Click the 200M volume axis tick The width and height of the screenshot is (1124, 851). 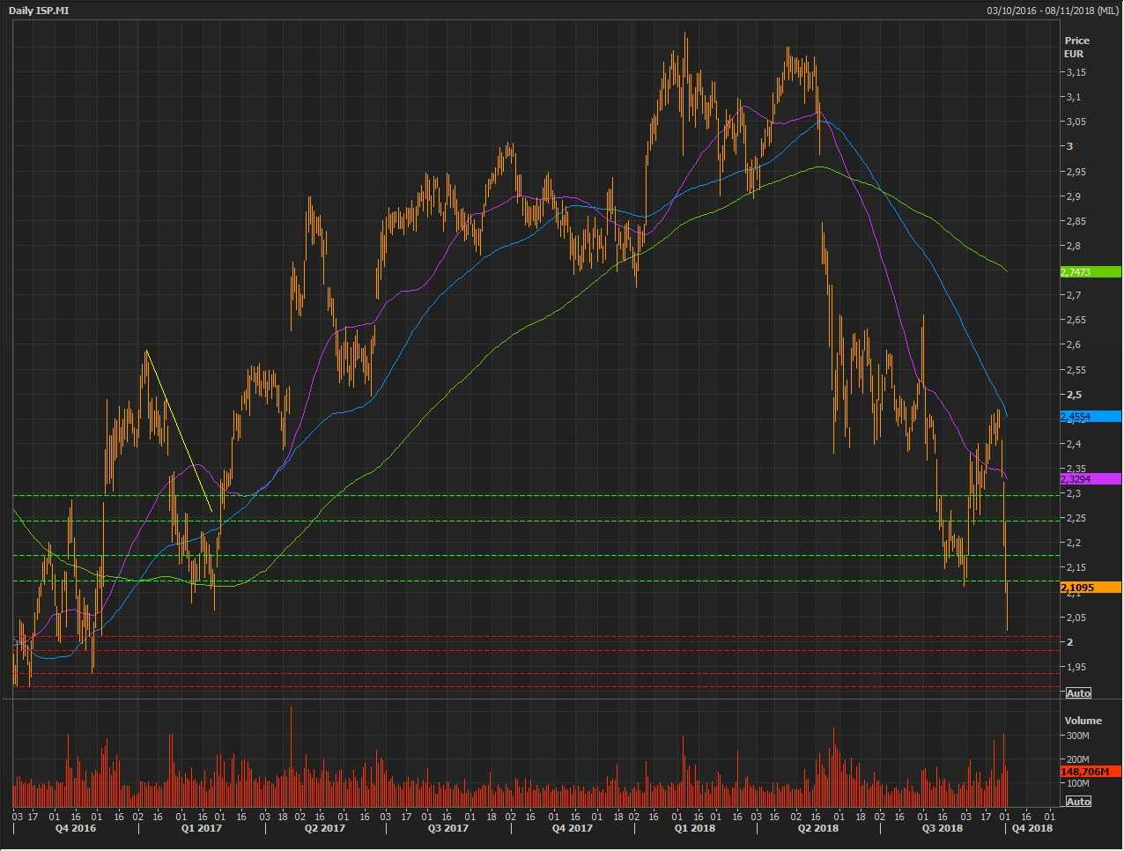point(1078,759)
